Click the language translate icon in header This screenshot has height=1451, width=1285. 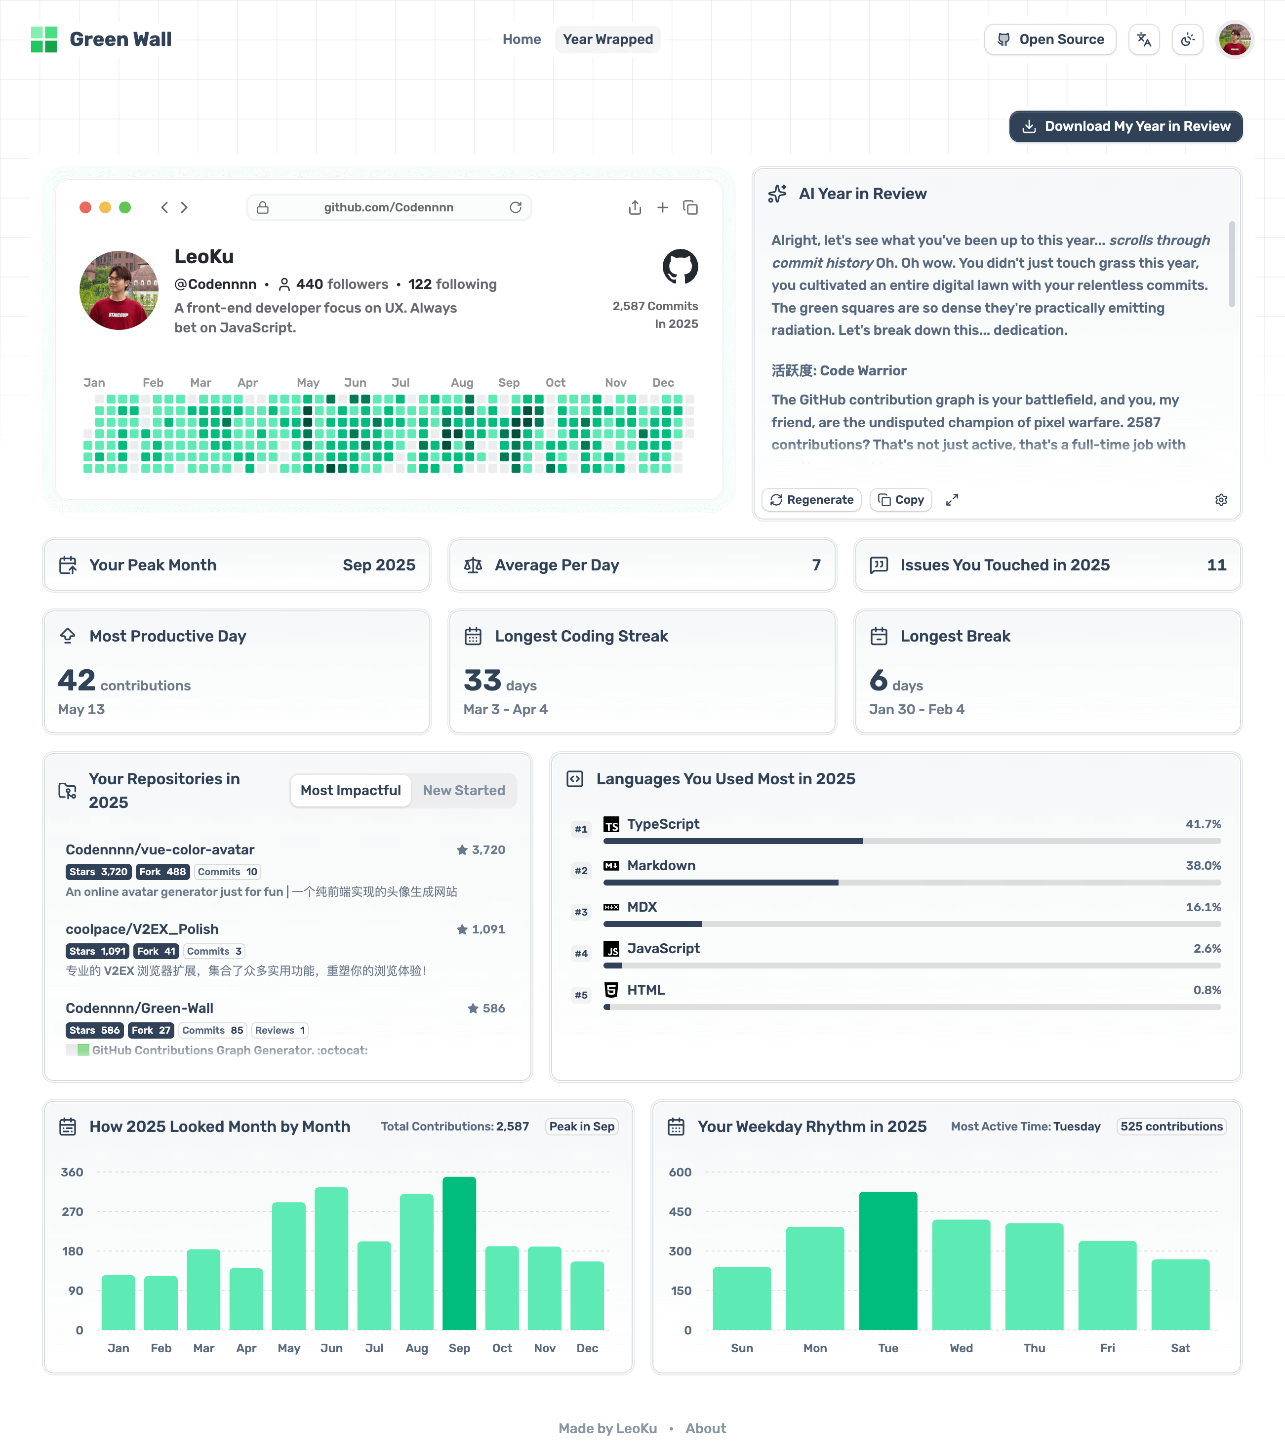coord(1144,40)
